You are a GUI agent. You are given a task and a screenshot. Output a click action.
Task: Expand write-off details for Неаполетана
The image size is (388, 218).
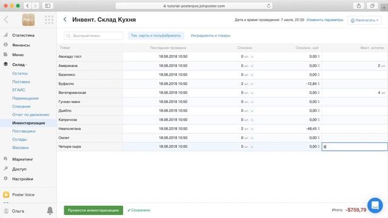pos(252,129)
